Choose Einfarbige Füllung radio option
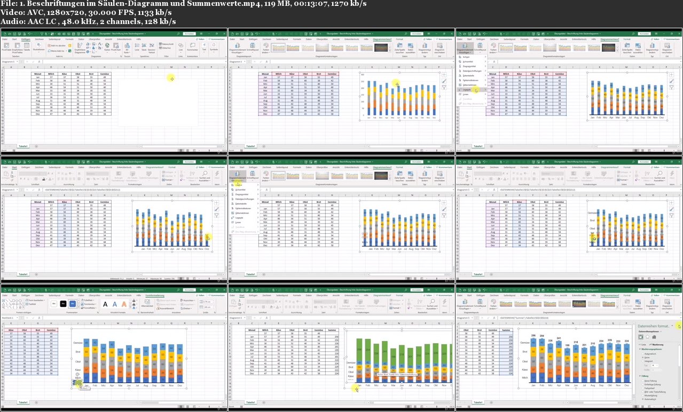The image size is (683, 412). tap(642, 384)
